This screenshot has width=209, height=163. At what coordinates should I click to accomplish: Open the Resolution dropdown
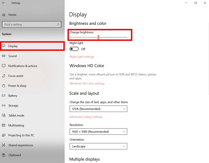click(98, 132)
